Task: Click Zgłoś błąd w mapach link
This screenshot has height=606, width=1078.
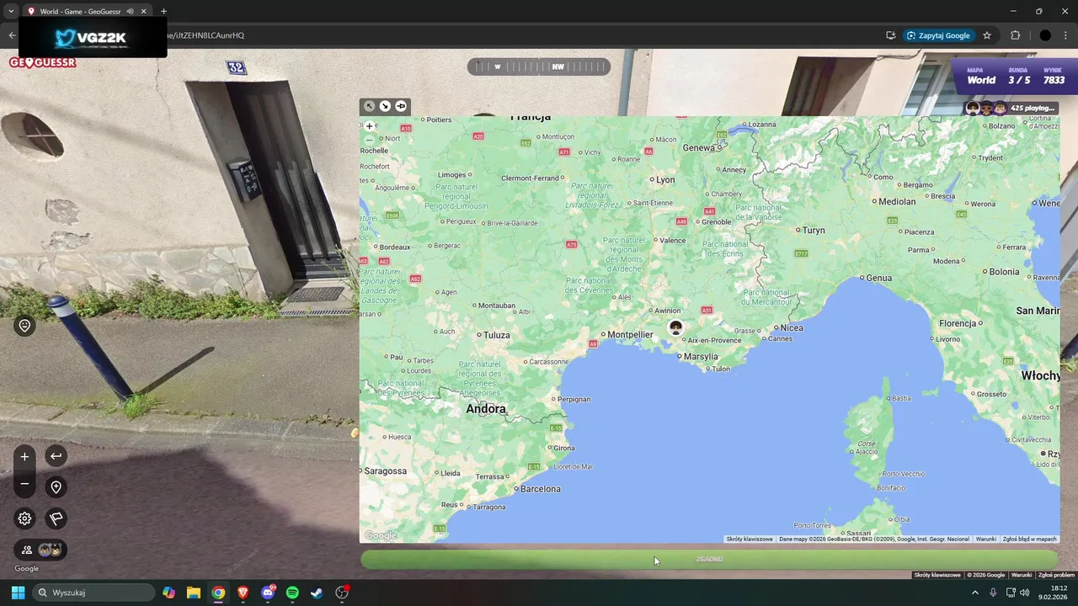Action: (1029, 539)
